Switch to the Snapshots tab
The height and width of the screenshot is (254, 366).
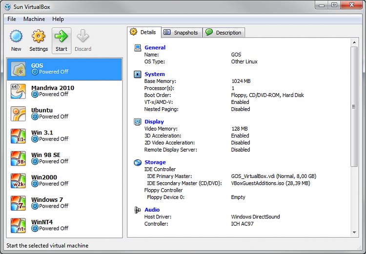tap(182, 33)
